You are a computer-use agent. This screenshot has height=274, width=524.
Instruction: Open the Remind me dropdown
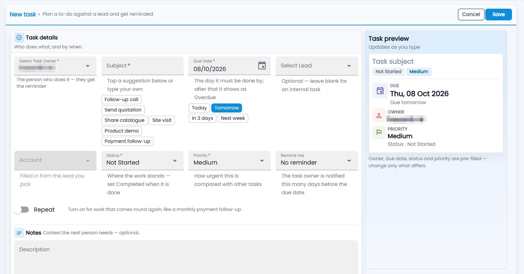pos(317,161)
